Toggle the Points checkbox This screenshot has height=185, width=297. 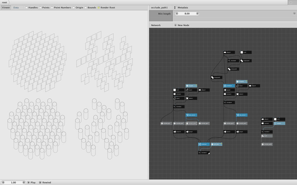pyautogui.click(x=40, y=8)
